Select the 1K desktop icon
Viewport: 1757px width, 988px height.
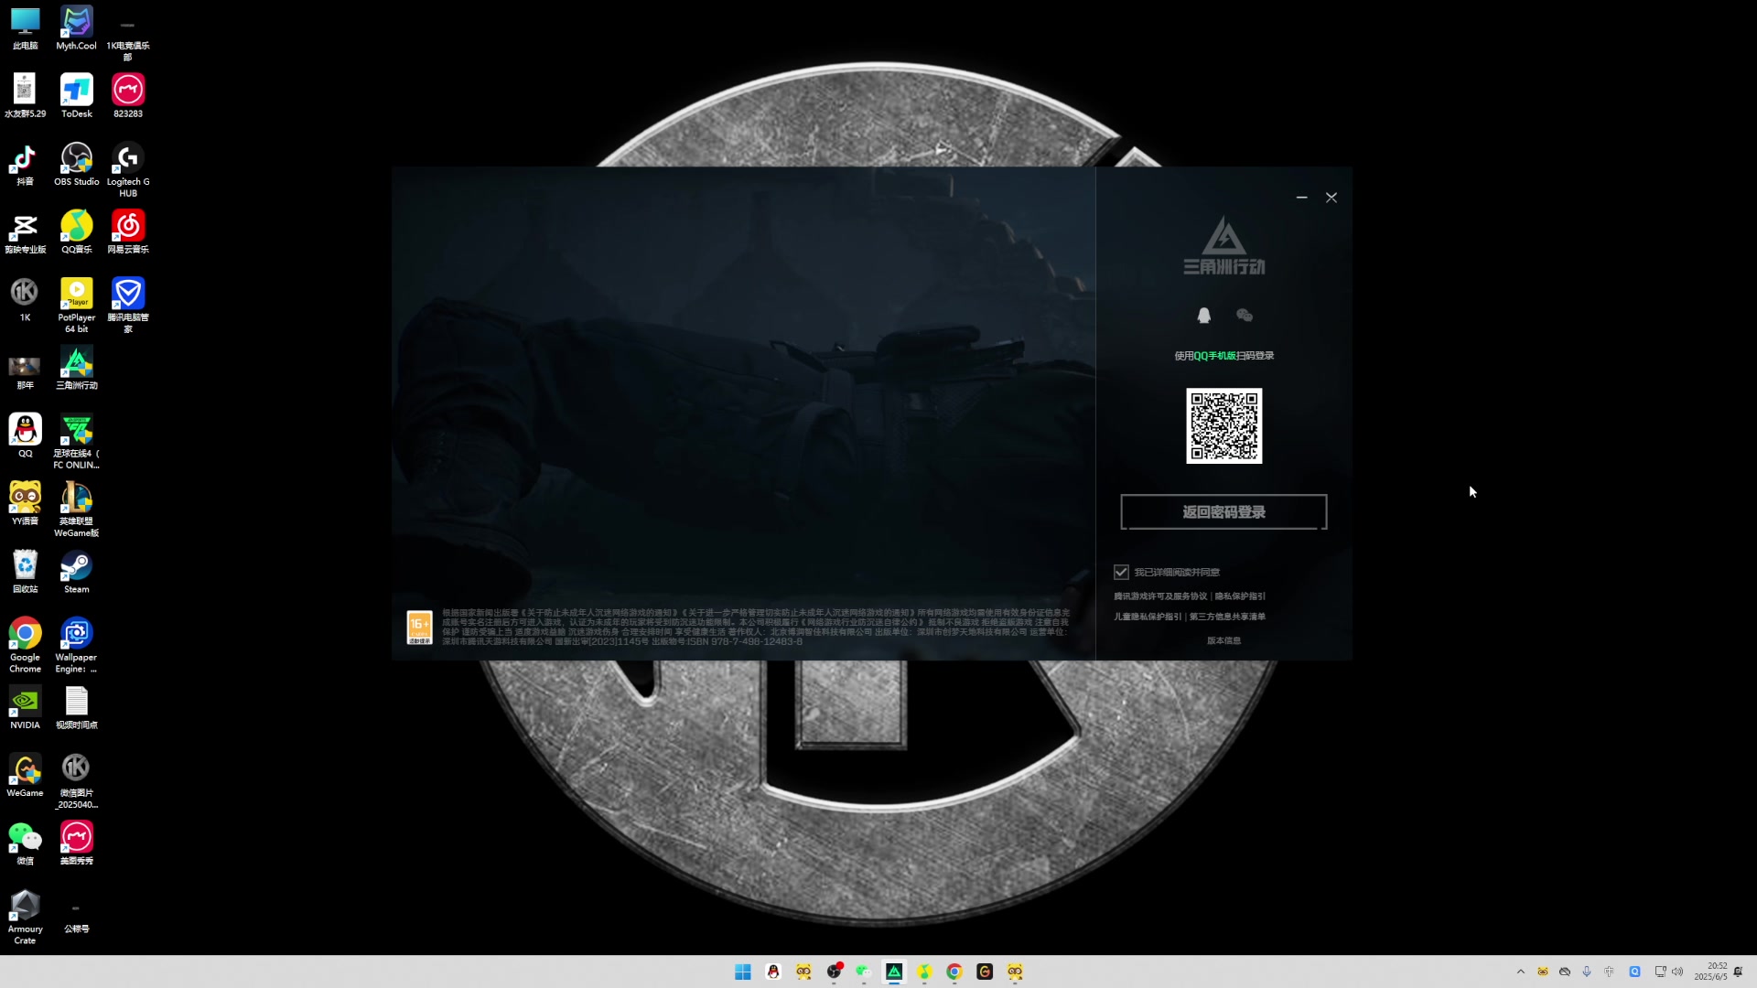click(x=25, y=300)
